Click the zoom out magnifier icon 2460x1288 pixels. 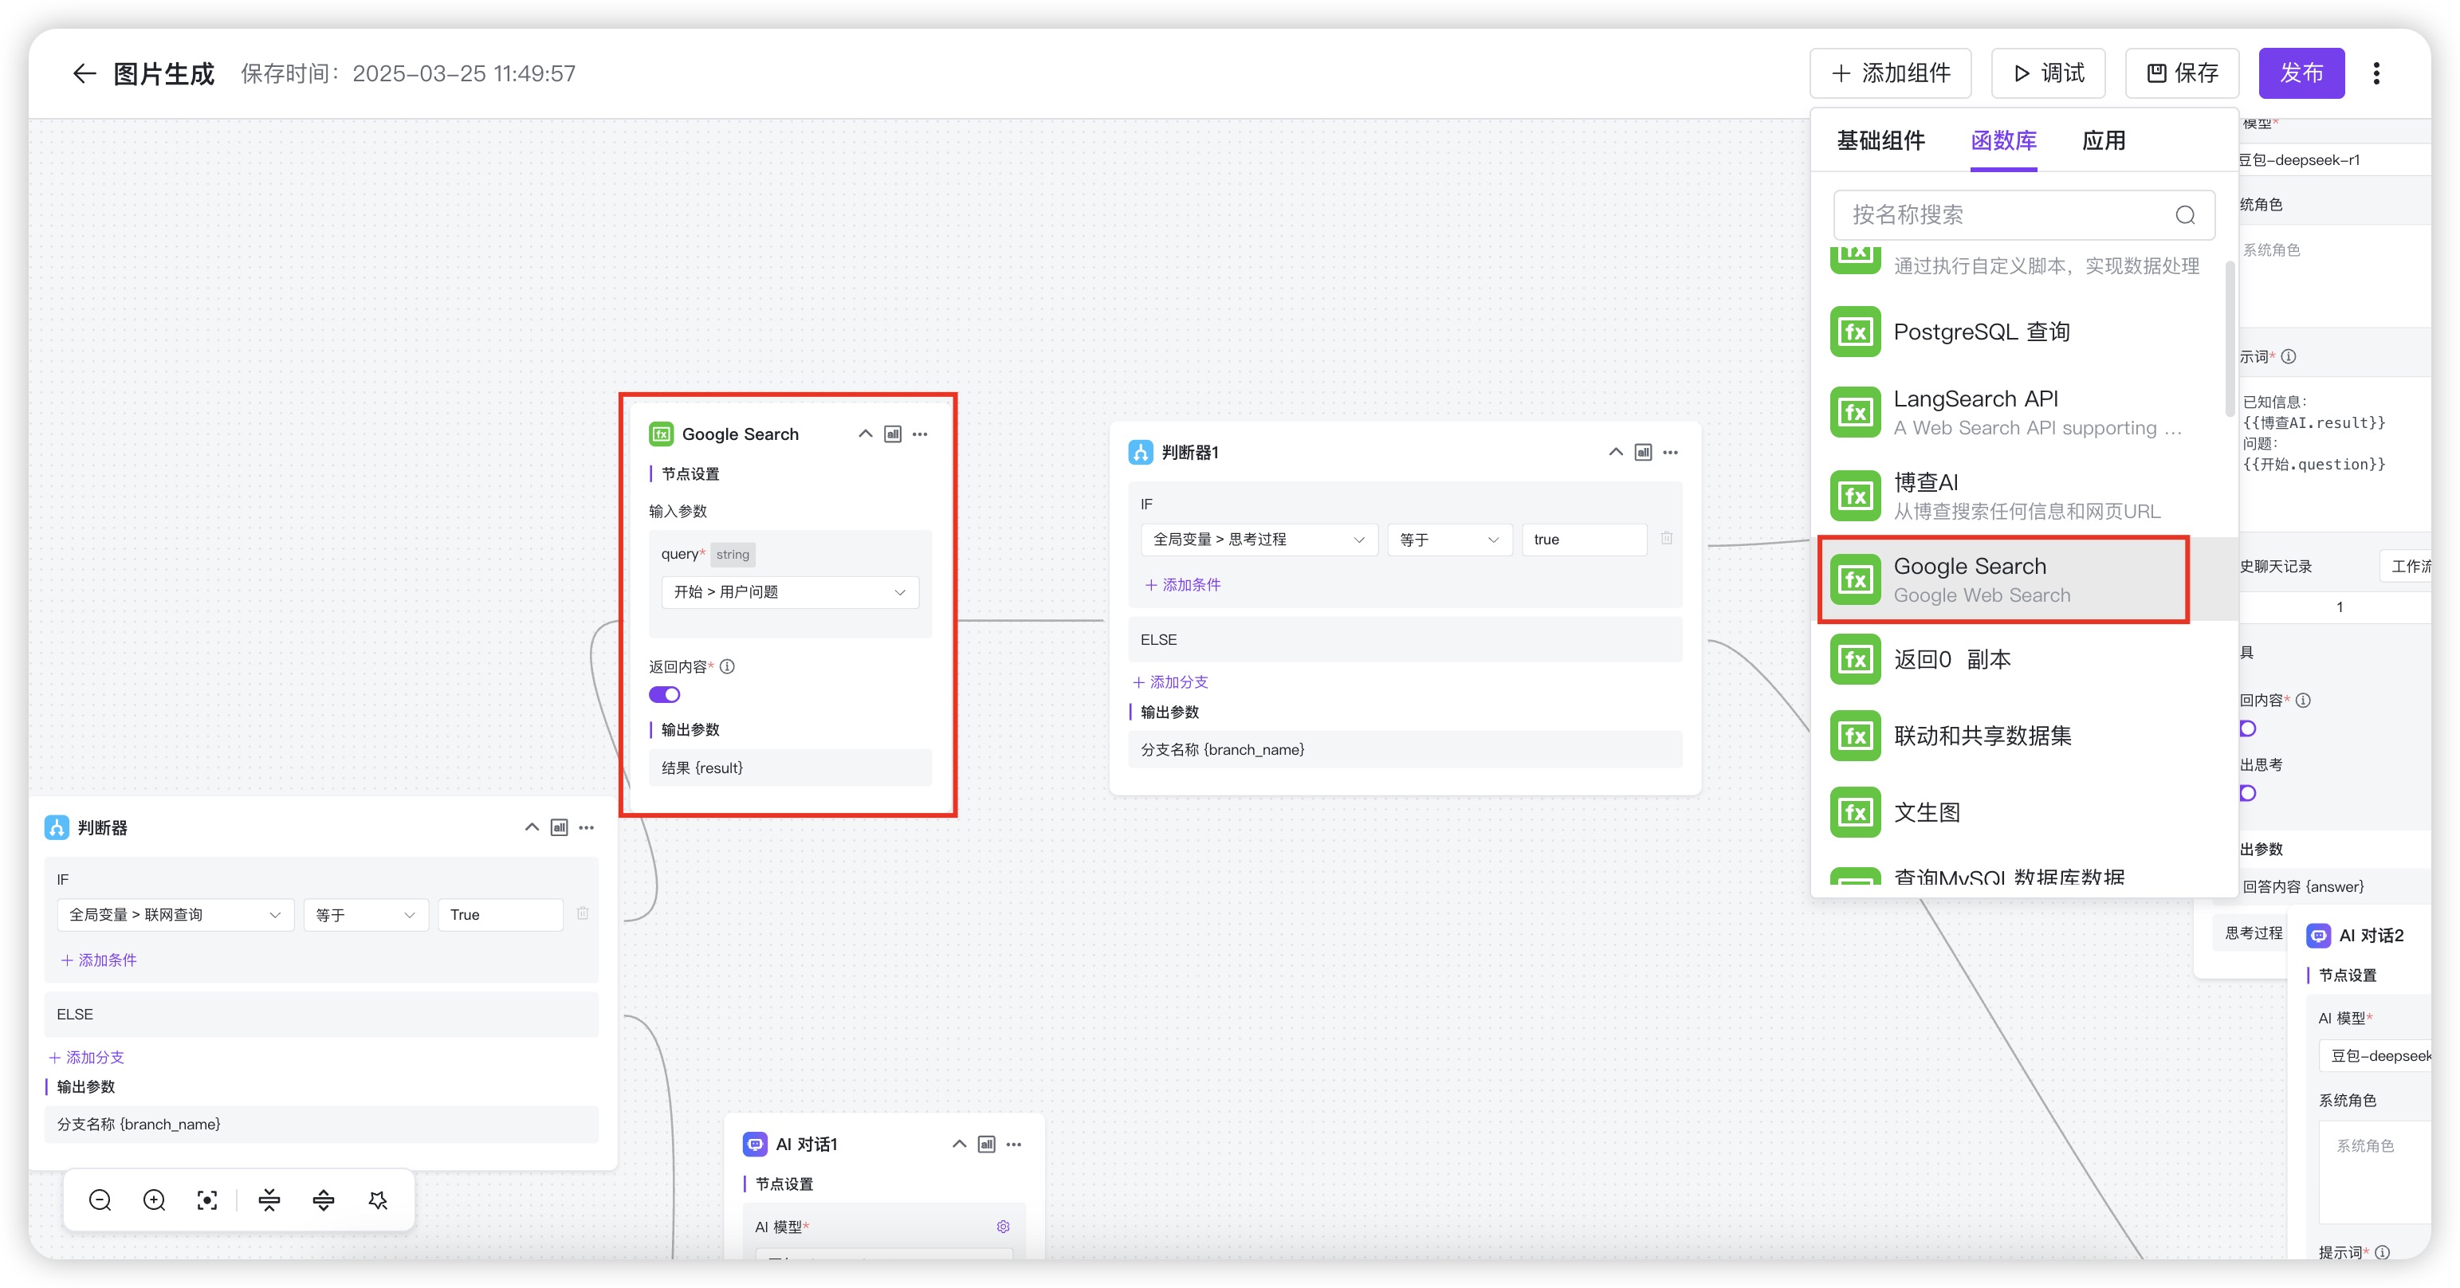100,1200
